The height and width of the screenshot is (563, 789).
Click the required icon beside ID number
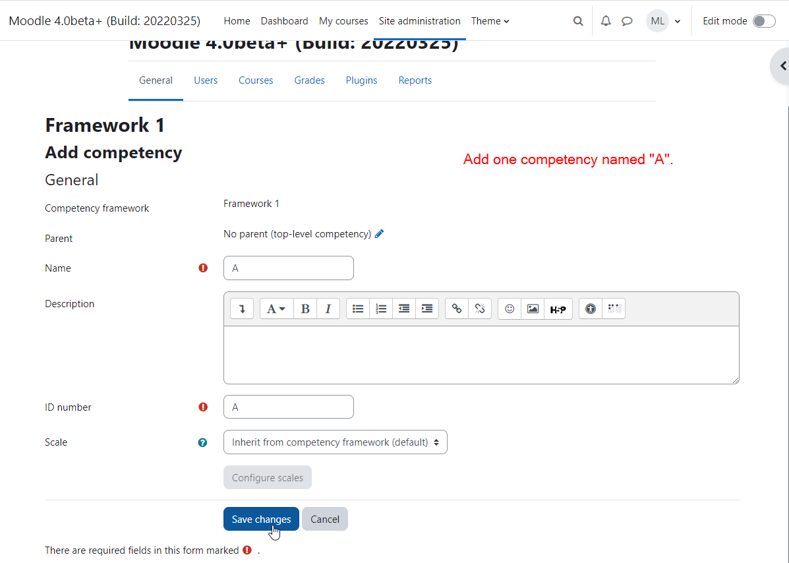(x=203, y=407)
